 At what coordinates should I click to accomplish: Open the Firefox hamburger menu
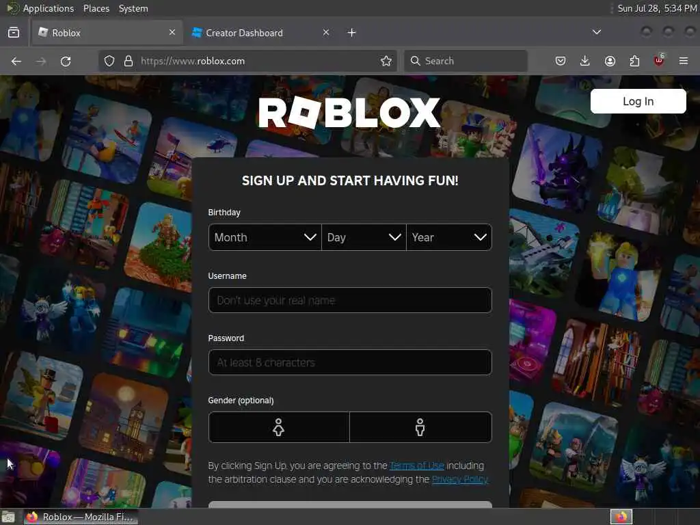click(x=684, y=61)
